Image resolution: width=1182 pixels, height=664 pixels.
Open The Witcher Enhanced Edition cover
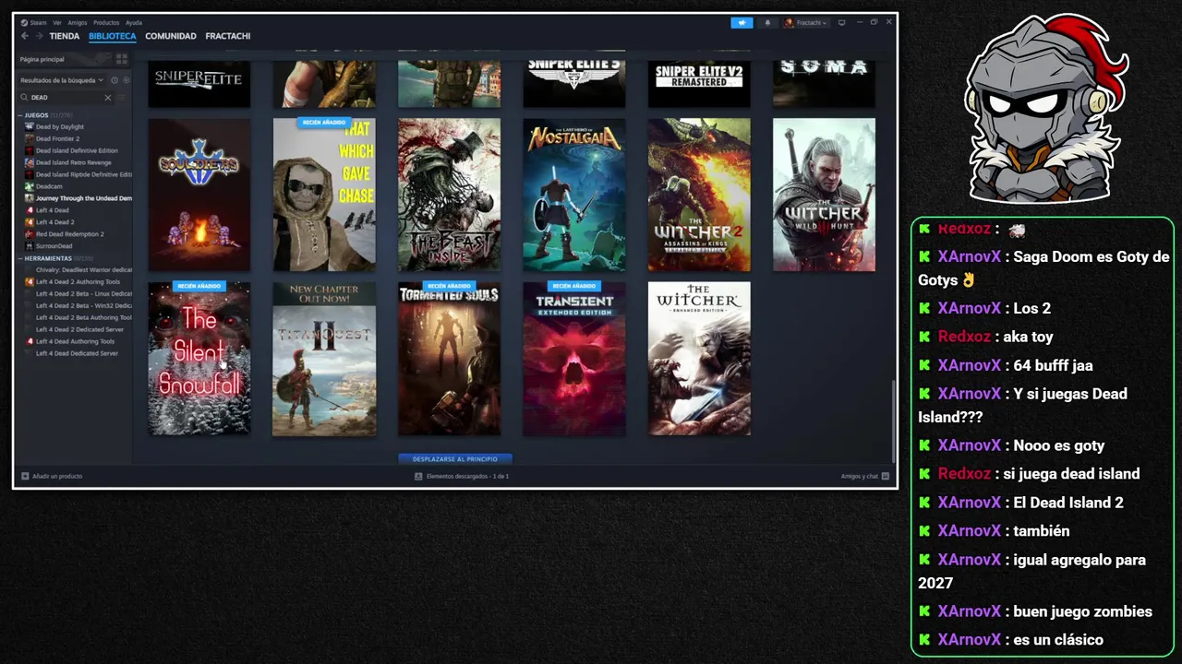699,359
